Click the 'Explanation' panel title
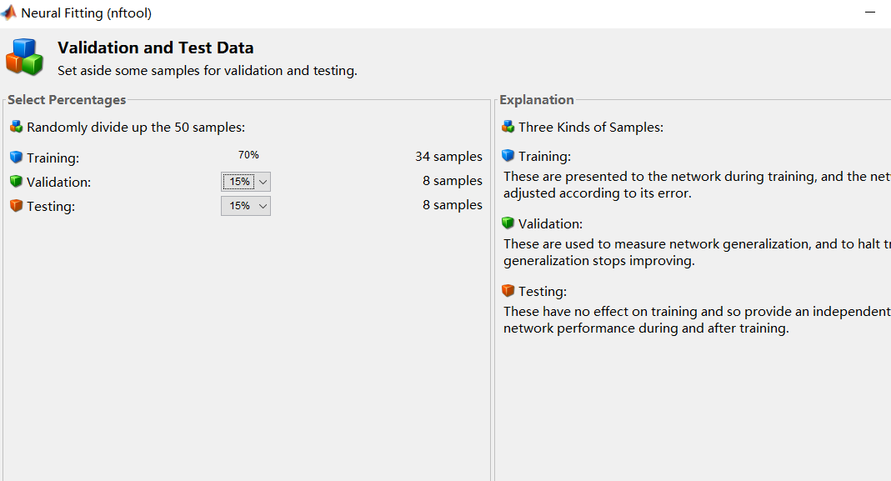This screenshot has height=481, width=891. (x=537, y=100)
